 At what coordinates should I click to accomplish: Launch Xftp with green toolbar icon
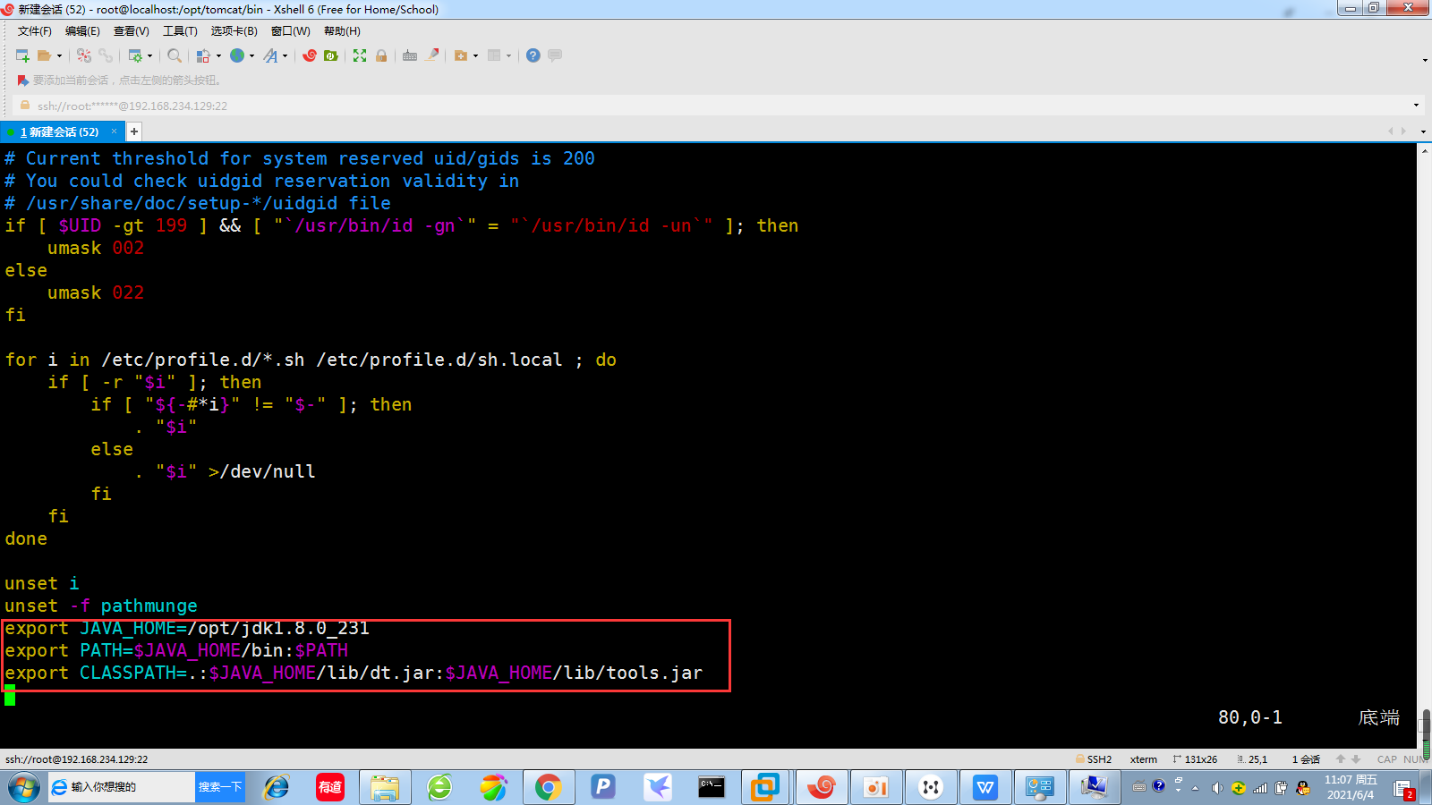[x=331, y=55]
